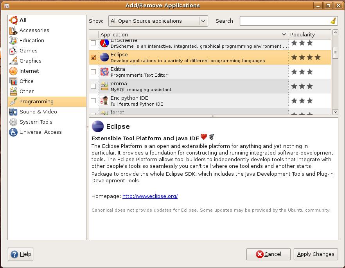Check the Editra checkbox
The image size is (345, 268).
(93, 72)
